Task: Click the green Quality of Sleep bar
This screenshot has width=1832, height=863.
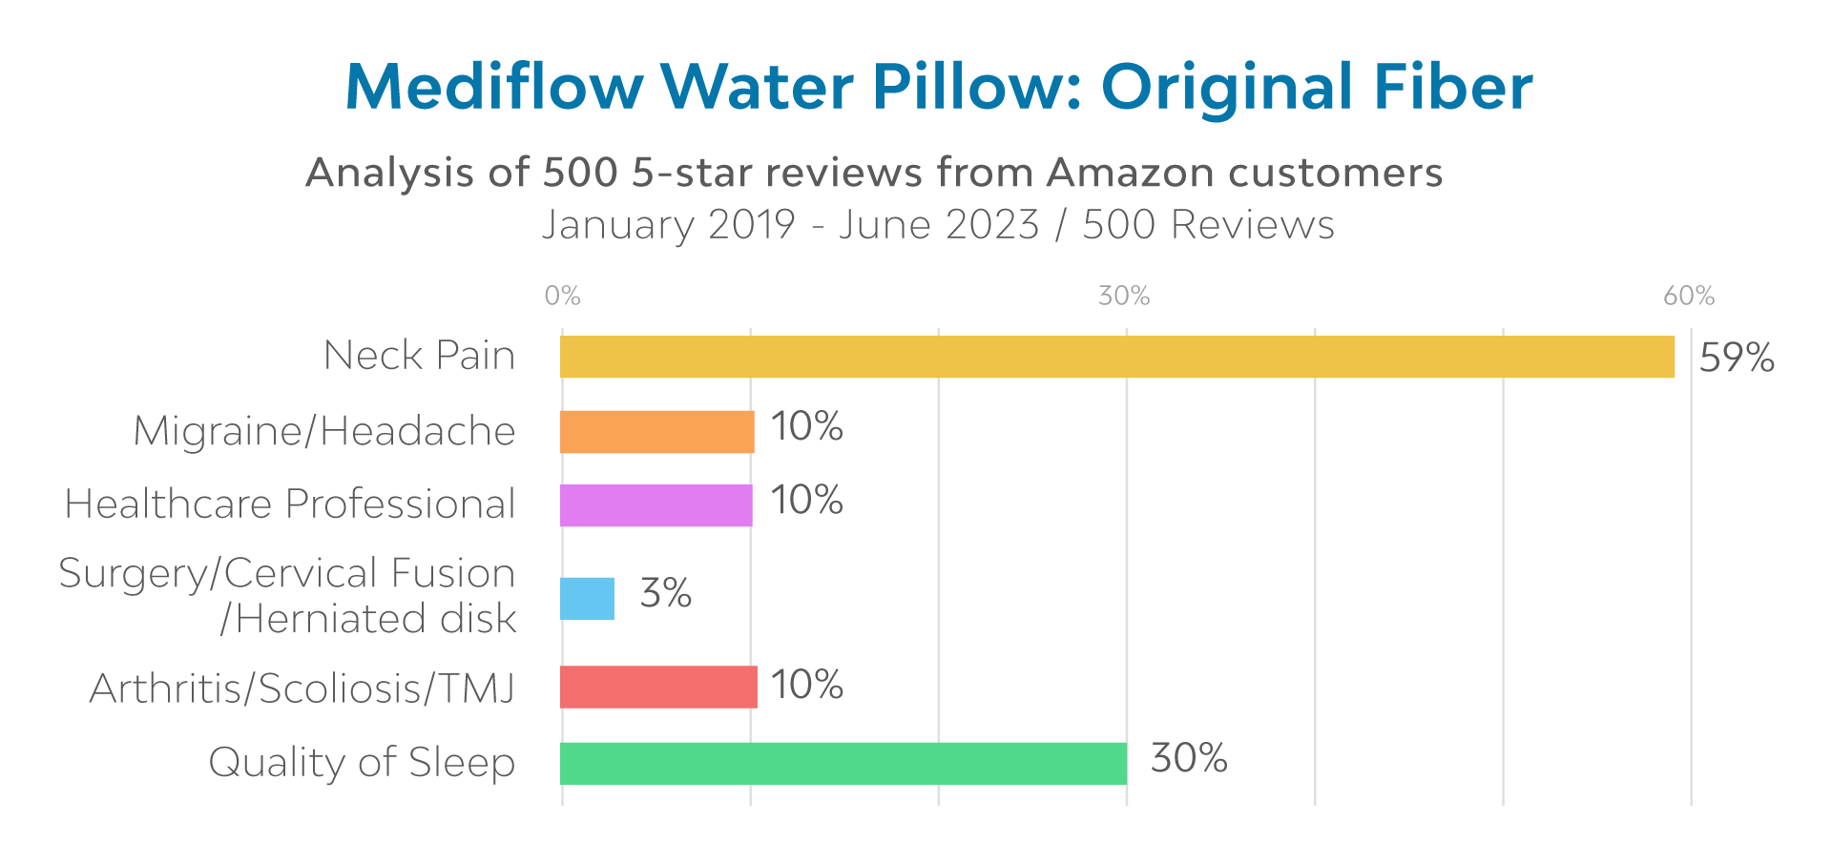Action: point(843,763)
